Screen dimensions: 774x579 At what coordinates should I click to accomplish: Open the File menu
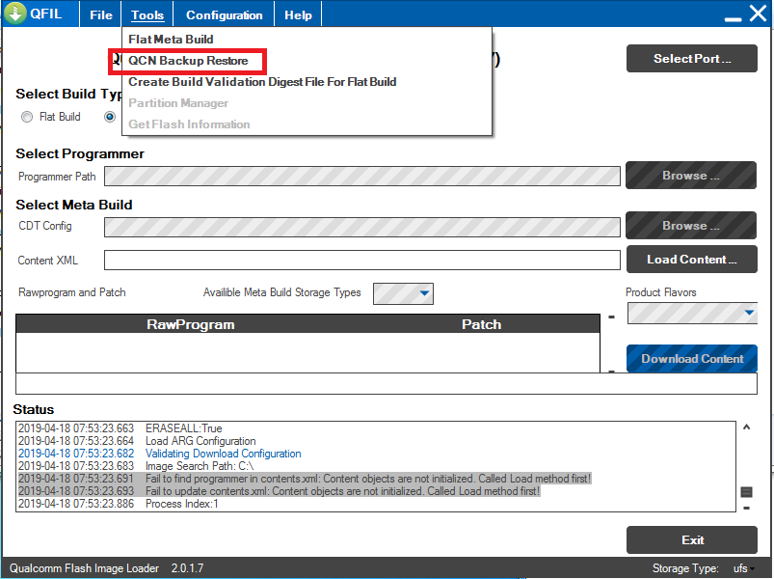101,14
